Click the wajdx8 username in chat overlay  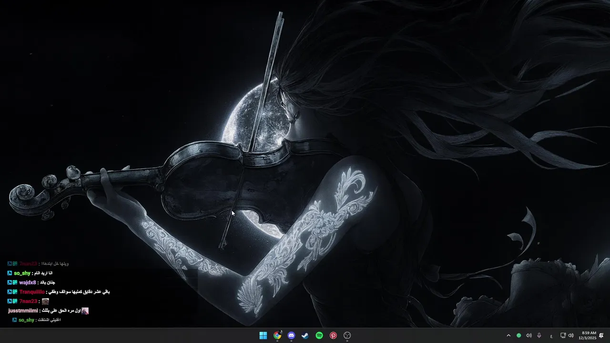pyautogui.click(x=28, y=282)
